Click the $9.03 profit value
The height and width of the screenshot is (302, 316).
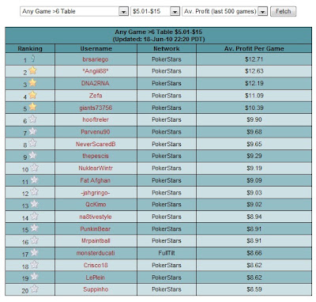coord(254,193)
